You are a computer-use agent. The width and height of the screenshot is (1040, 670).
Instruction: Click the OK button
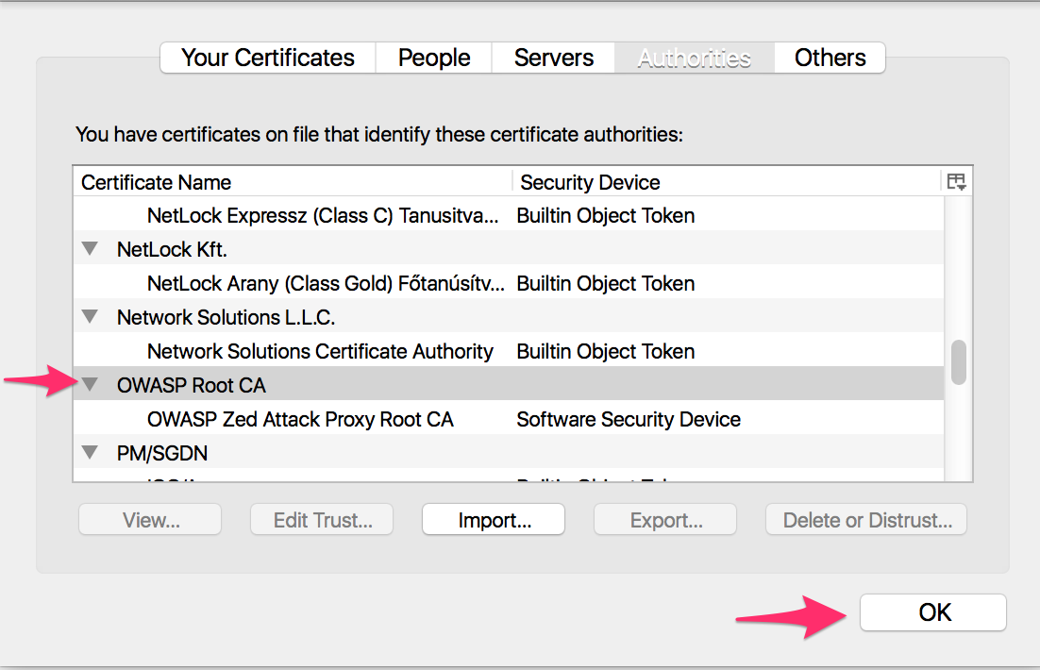pyautogui.click(x=932, y=611)
